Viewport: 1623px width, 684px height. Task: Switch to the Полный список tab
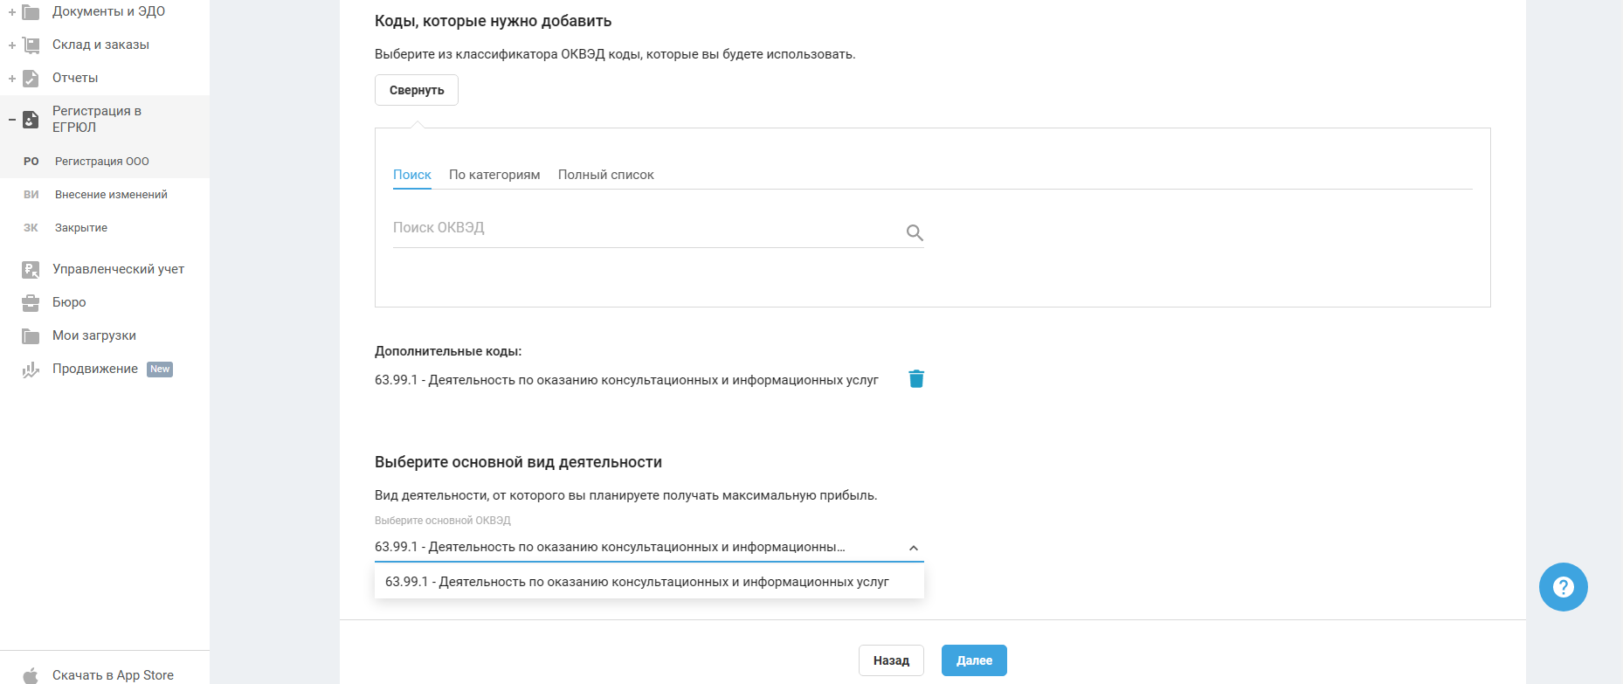(x=606, y=175)
